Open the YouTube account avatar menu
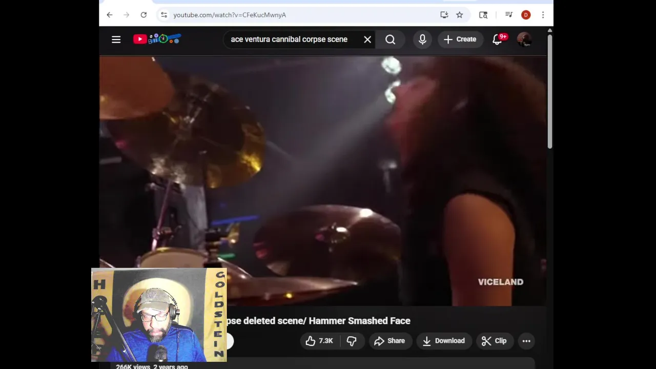 [524, 39]
